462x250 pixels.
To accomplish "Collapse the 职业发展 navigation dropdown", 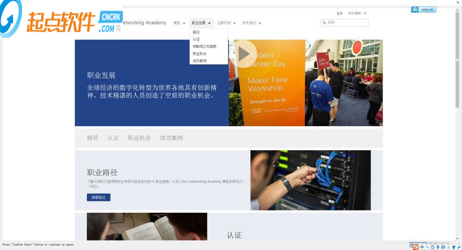I will (201, 23).
